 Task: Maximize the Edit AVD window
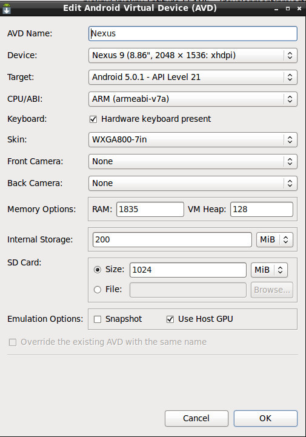click(288, 8)
